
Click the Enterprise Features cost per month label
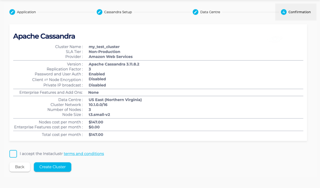tap(48, 127)
